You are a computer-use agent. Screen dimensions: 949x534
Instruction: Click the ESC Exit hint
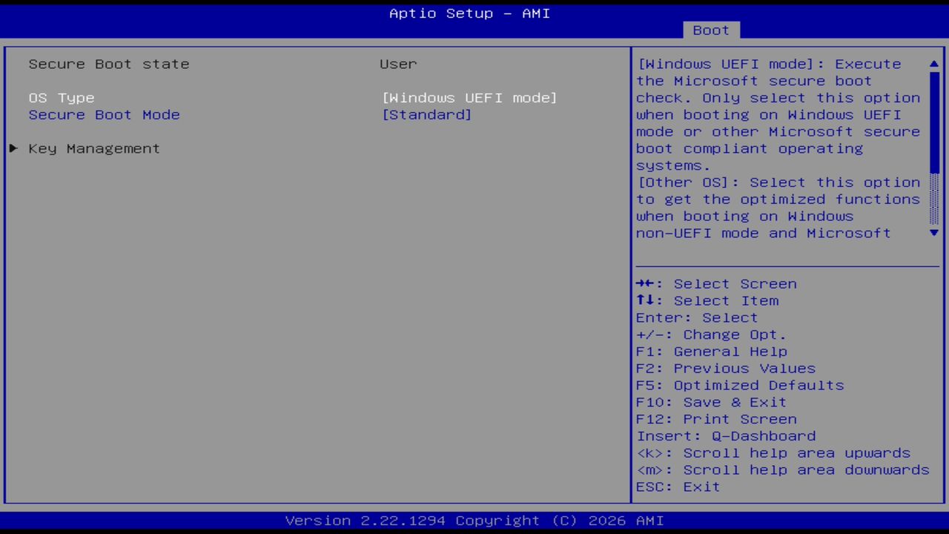click(677, 487)
